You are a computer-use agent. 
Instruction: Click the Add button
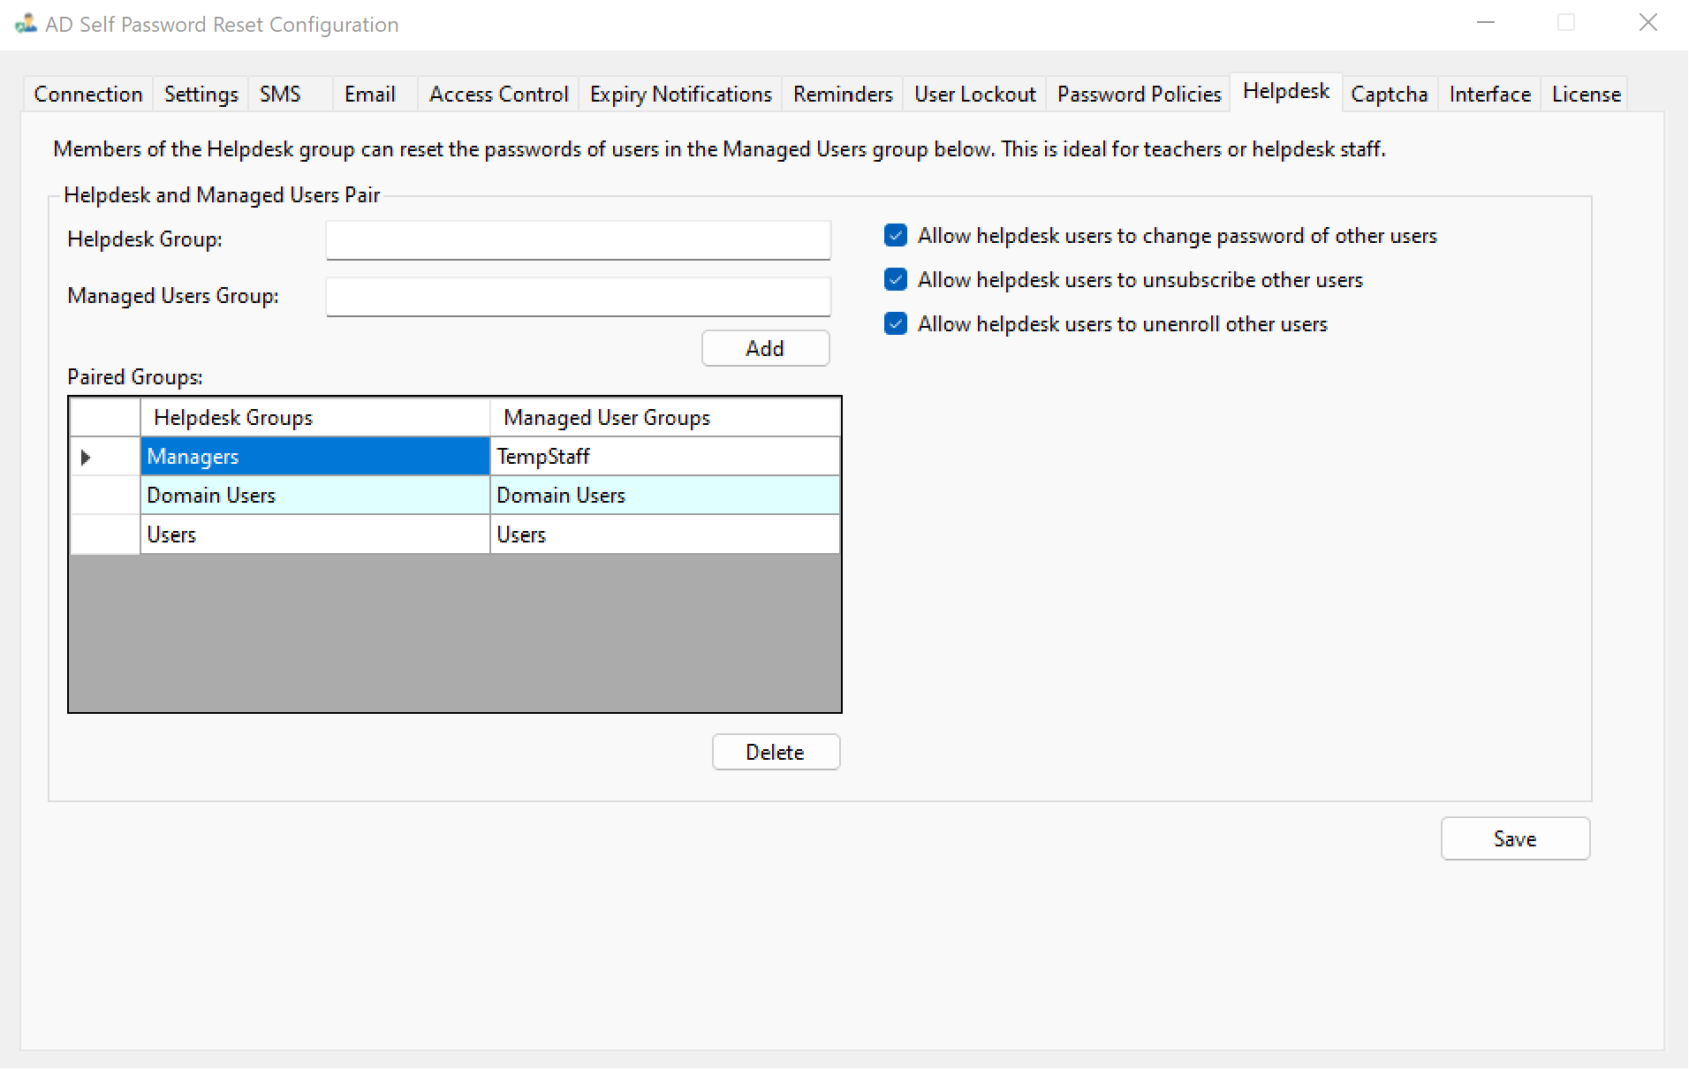tap(765, 348)
